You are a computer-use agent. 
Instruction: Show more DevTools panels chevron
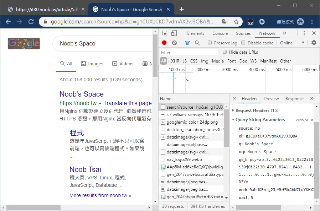click(284, 33)
